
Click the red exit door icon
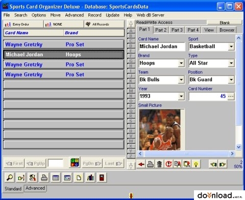pyautogui.click(x=102, y=177)
